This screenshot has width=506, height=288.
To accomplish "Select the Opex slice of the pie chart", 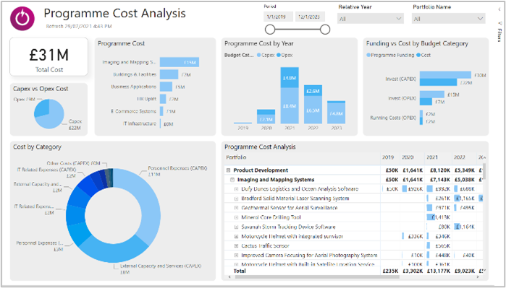I will (x=42, y=108).
